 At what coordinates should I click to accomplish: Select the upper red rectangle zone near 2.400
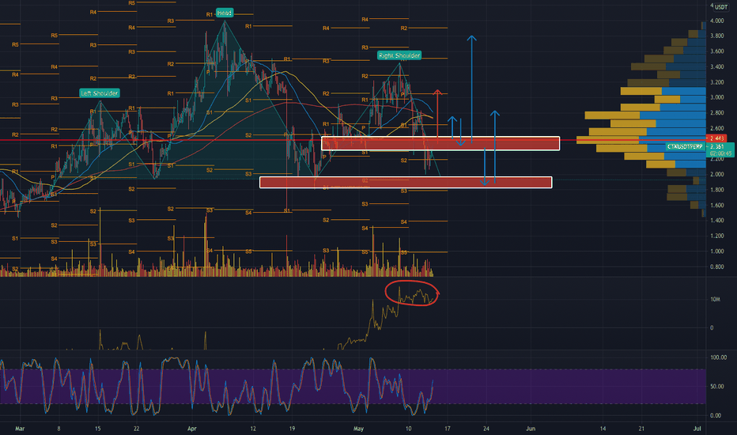(440, 143)
